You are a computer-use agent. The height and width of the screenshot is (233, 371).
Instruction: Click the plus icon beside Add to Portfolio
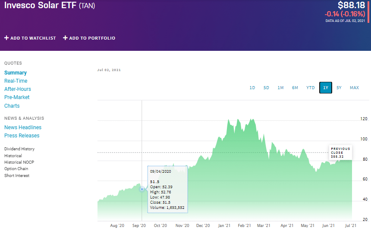pos(65,38)
